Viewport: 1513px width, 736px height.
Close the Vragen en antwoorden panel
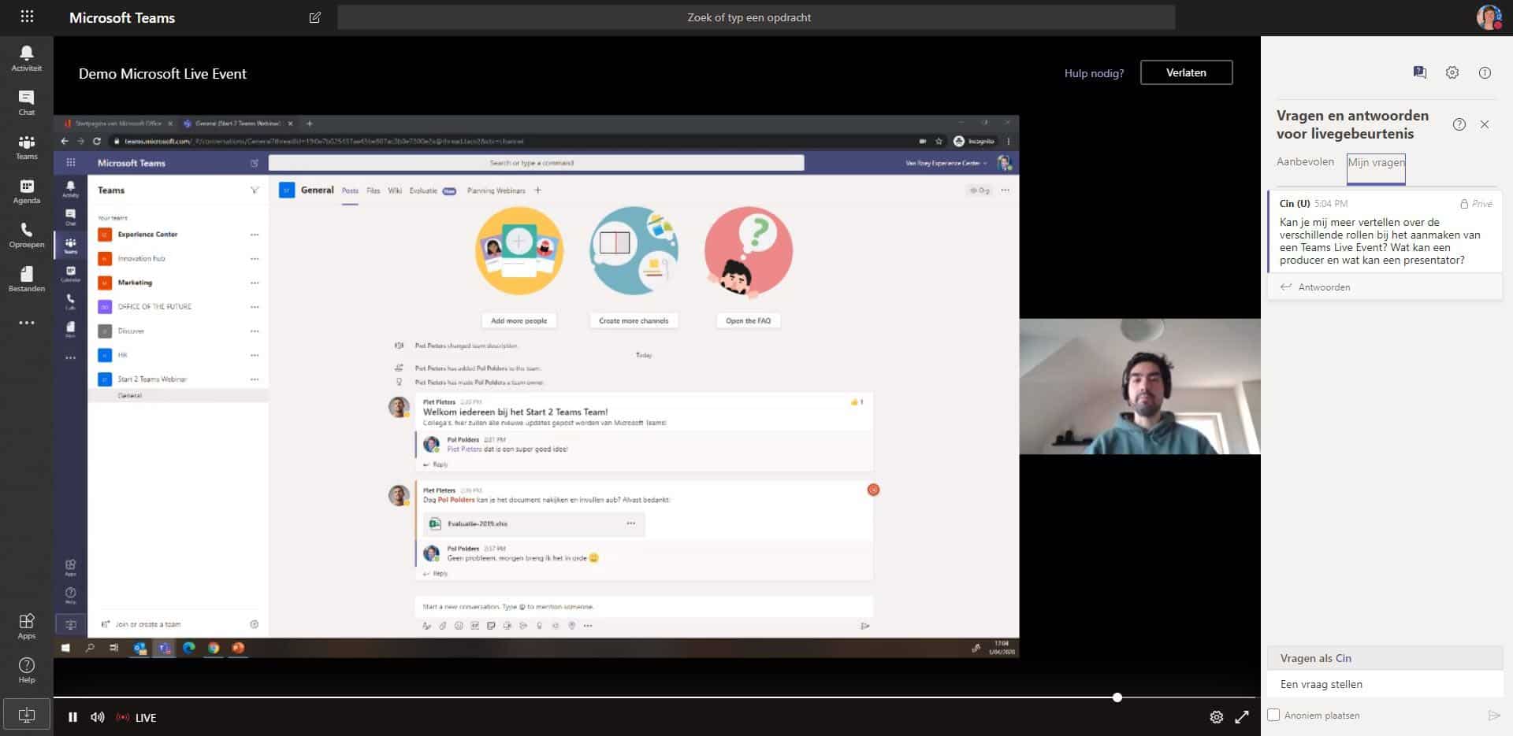[x=1485, y=124]
